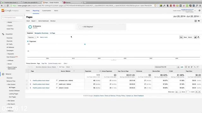The height and width of the screenshot is (113, 202).
Task: Switch to the Navigation Summary tab
Action: tap(41, 33)
